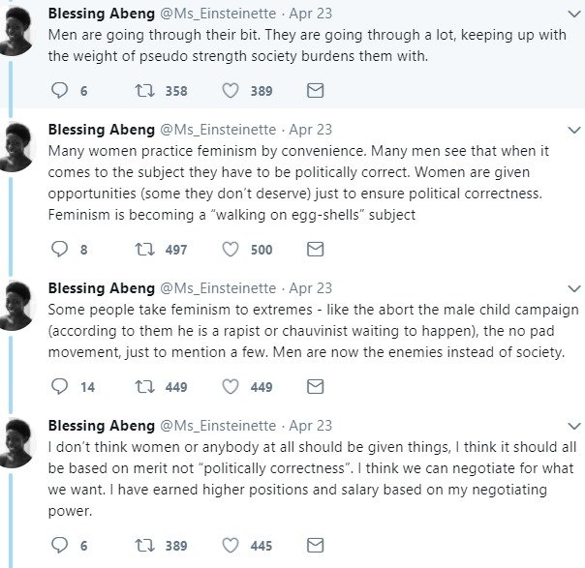Retweet the negotiating power tweet
Screen dimensions: 585x568
coord(144,546)
